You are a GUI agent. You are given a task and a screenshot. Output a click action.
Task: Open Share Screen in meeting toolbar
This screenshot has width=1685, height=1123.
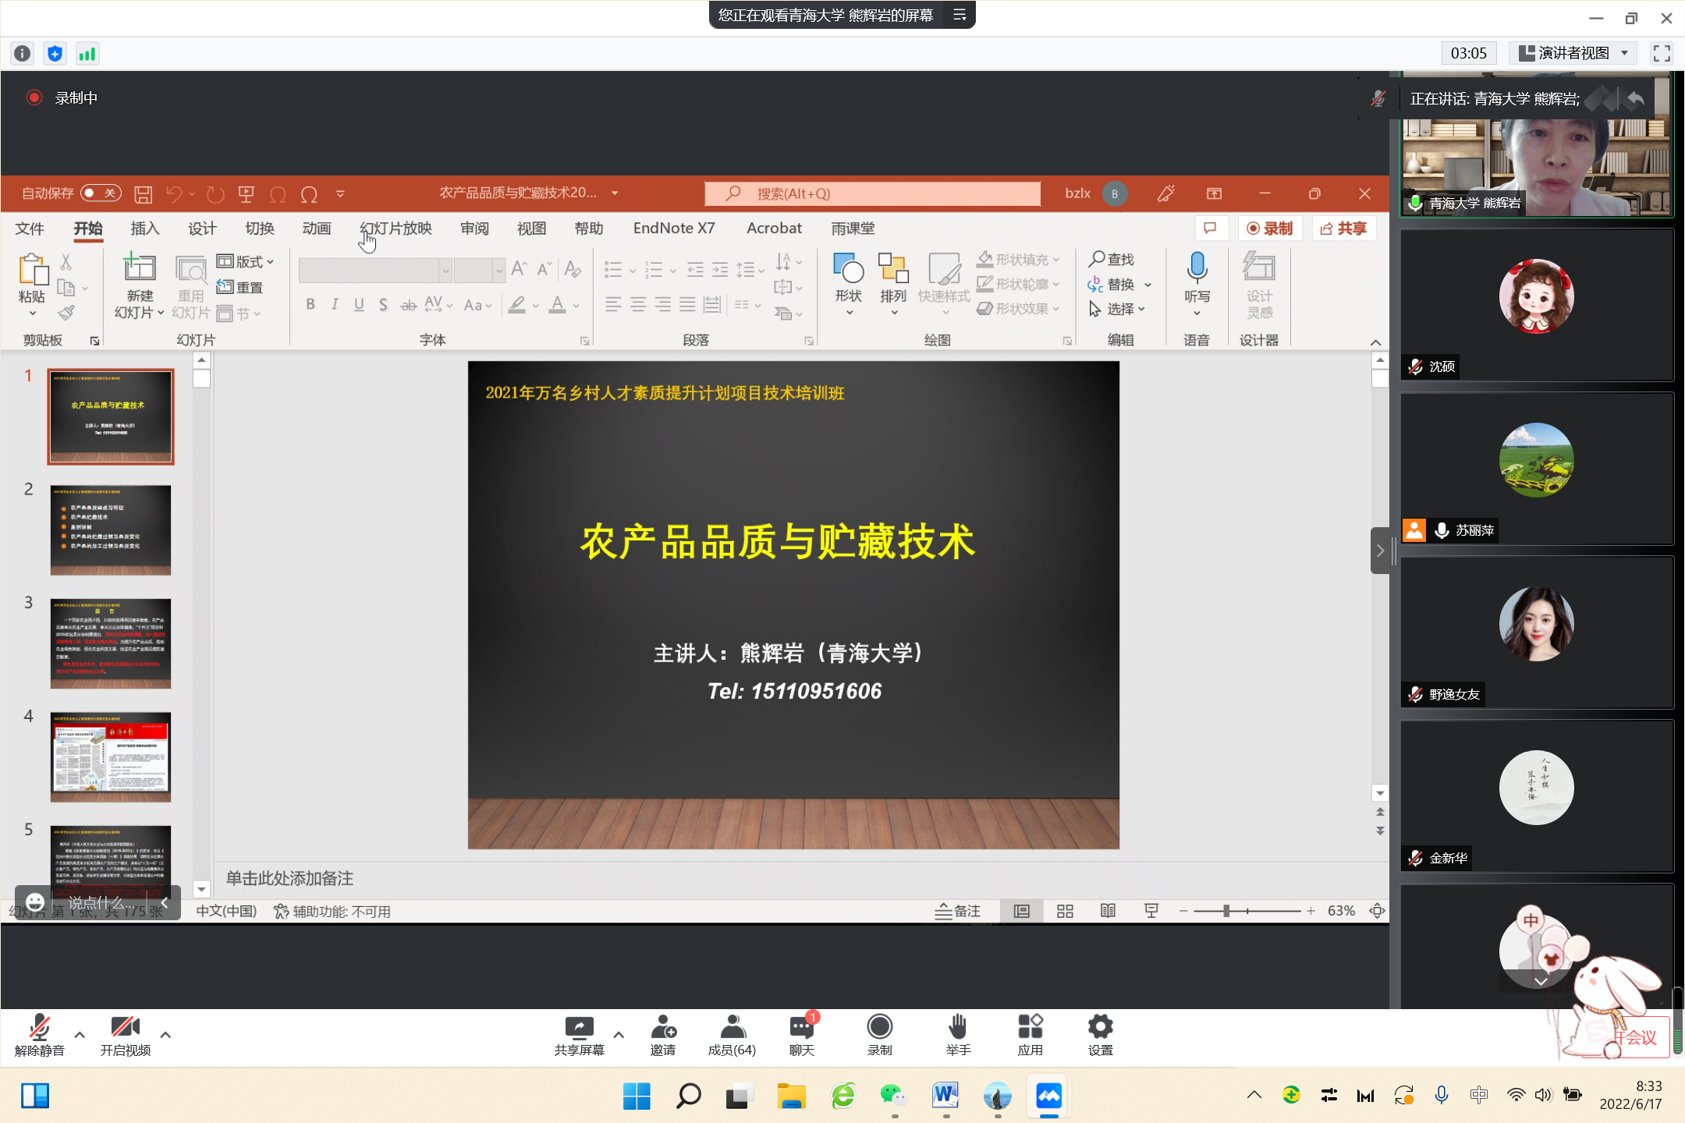click(x=579, y=1036)
